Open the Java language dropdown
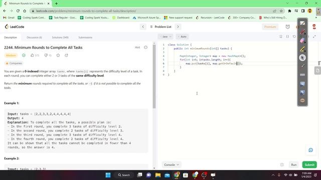The image size is (321, 180). tap(166, 36)
